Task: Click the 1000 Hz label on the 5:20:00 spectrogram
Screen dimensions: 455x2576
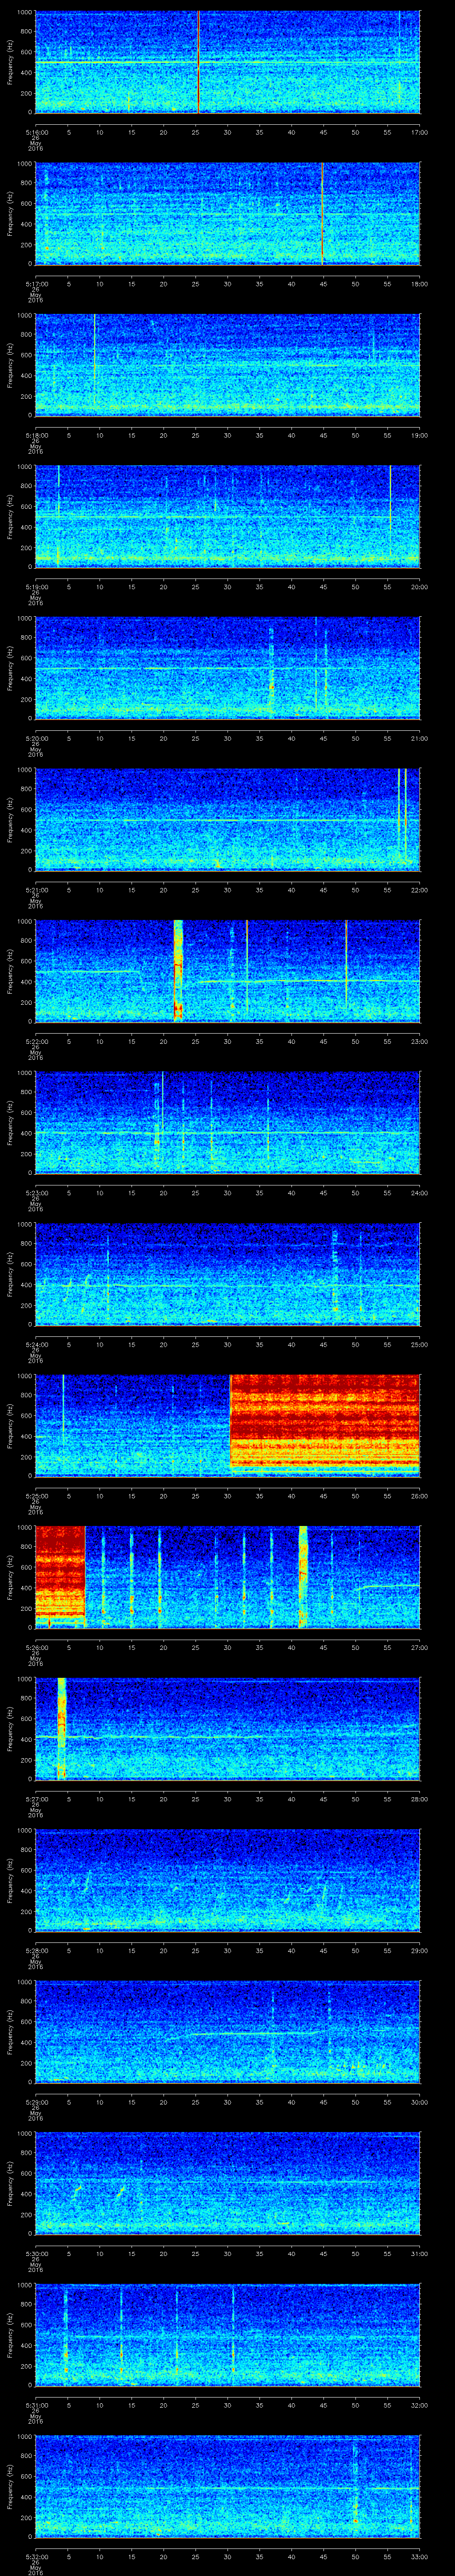Action: (25, 618)
